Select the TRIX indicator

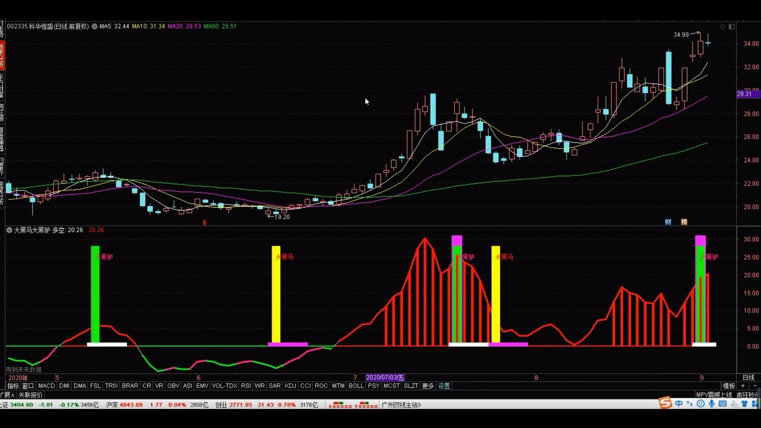[111, 386]
